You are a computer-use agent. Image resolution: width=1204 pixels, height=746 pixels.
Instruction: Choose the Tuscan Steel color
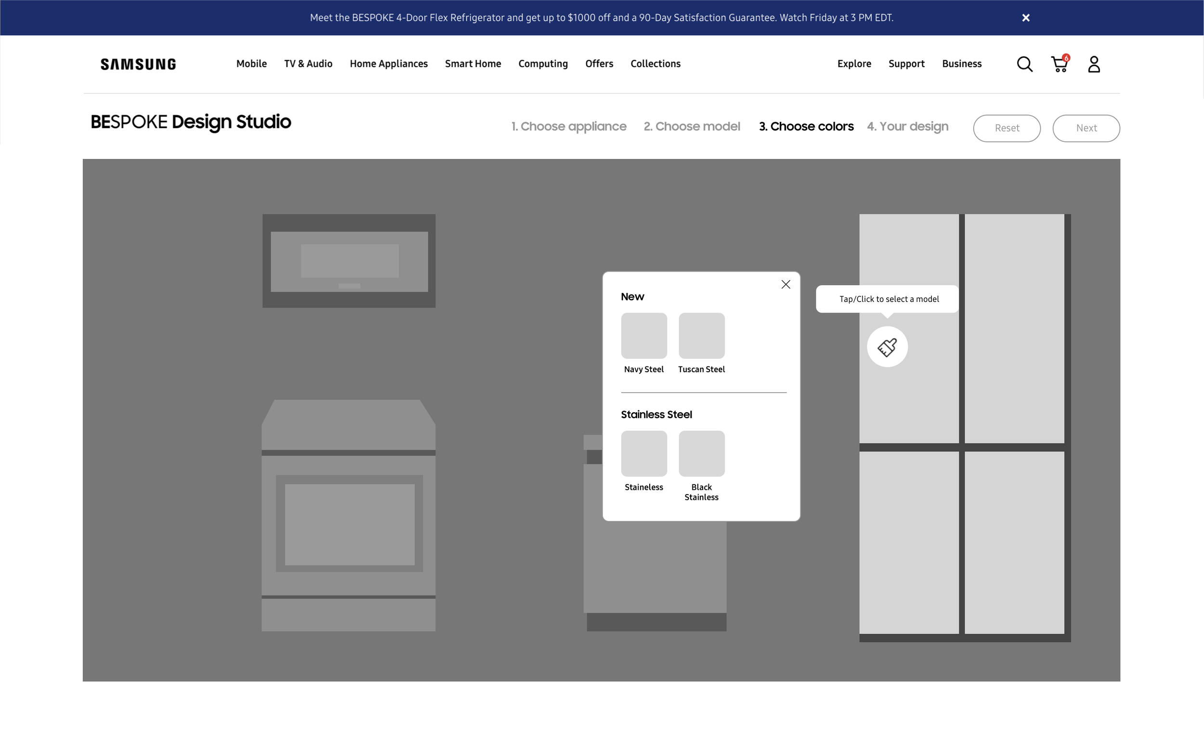[x=701, y=336]
